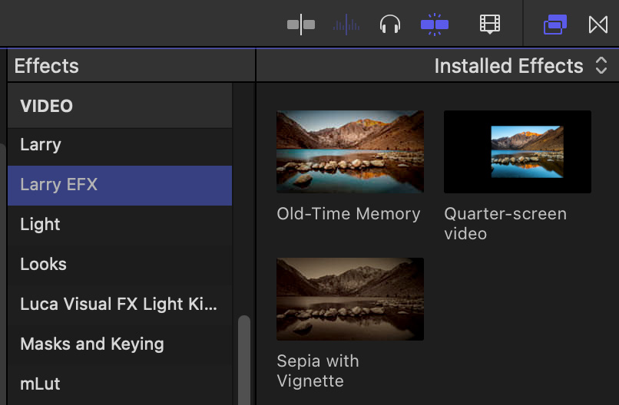Choose the Sepia with Vignette thumbnail
619x405 pixels.
(x=349, y=299)
